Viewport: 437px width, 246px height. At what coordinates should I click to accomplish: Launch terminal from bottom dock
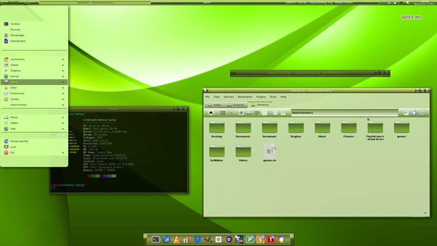coord(156,239)
